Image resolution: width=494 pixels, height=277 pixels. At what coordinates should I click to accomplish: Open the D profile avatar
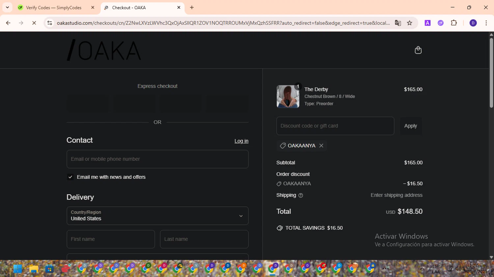click(473, 23)
